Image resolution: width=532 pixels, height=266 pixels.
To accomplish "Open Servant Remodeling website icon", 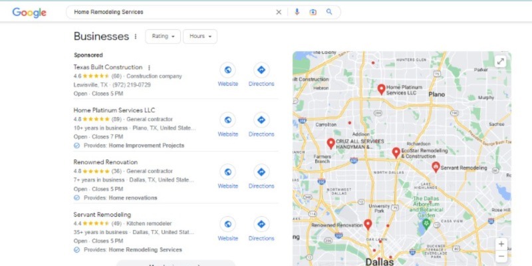I will point(227,224).
